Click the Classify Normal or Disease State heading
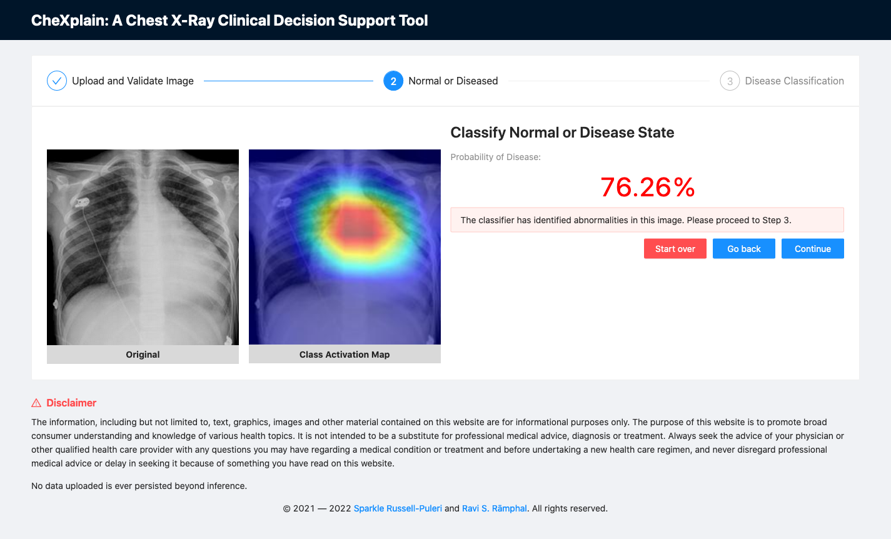This screenshot has height=539, width=891. point(562,133)
